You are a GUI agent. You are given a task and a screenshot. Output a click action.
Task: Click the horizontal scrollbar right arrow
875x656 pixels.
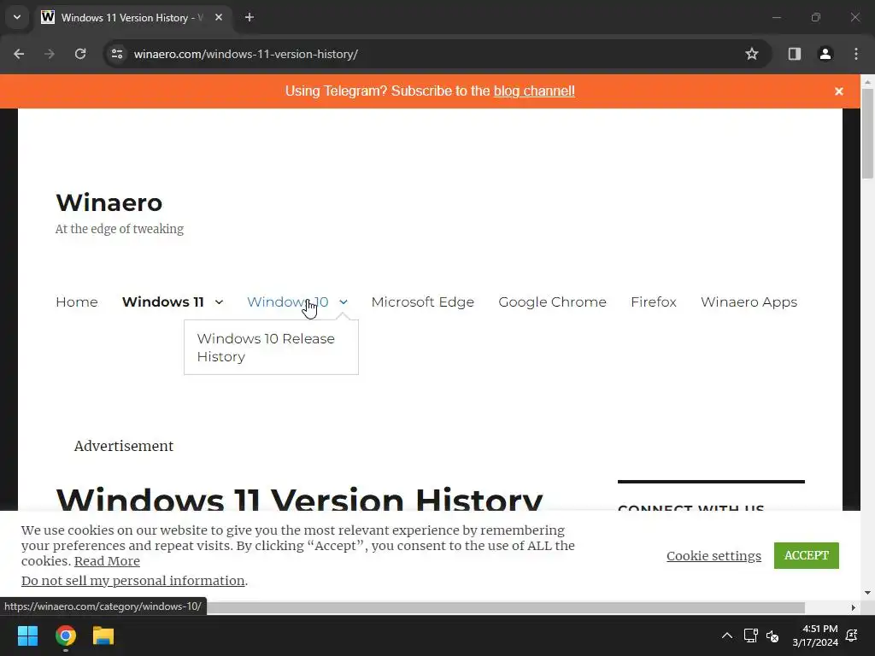(x=854, y=607)
